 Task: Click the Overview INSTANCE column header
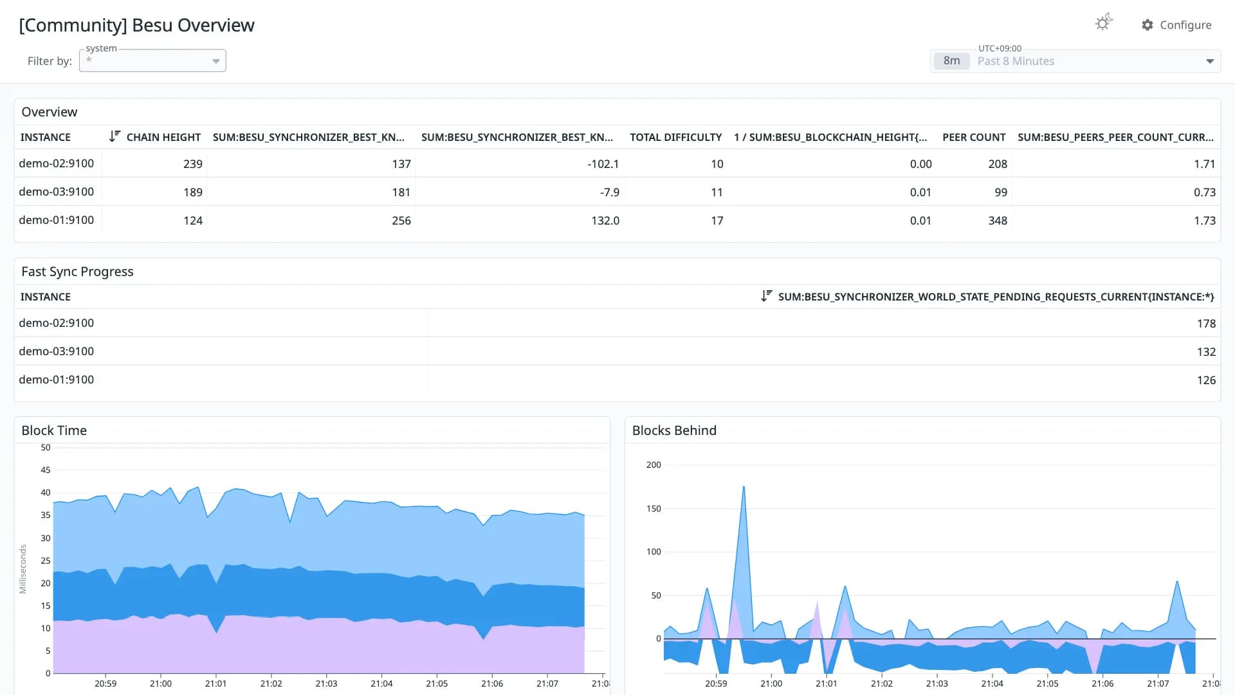[46, 137]
